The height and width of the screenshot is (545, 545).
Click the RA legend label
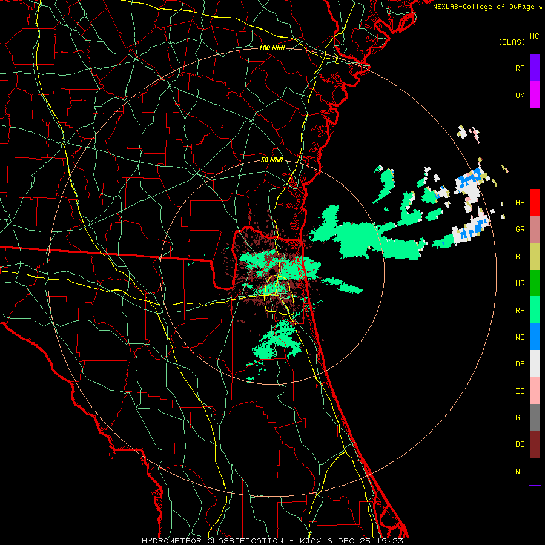pos(520,311)
